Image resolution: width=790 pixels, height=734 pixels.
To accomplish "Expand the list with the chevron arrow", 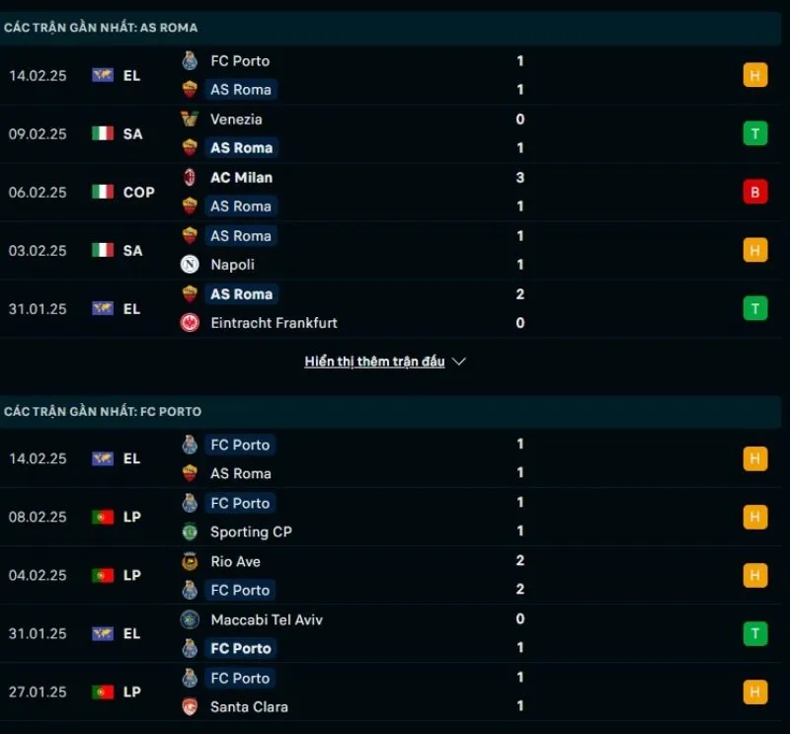I will coord(458,362).
